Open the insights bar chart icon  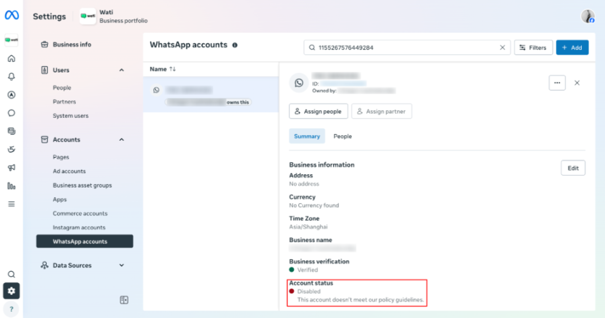tap(11, 186)
